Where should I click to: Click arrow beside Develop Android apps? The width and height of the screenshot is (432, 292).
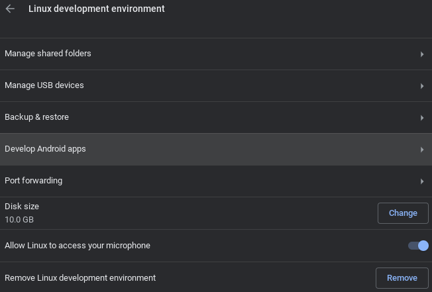pos(422,150)
